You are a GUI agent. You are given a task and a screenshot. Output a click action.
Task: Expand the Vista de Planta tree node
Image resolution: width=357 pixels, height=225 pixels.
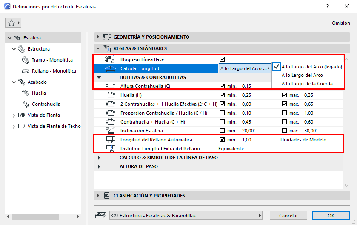(x=14, y=115)
